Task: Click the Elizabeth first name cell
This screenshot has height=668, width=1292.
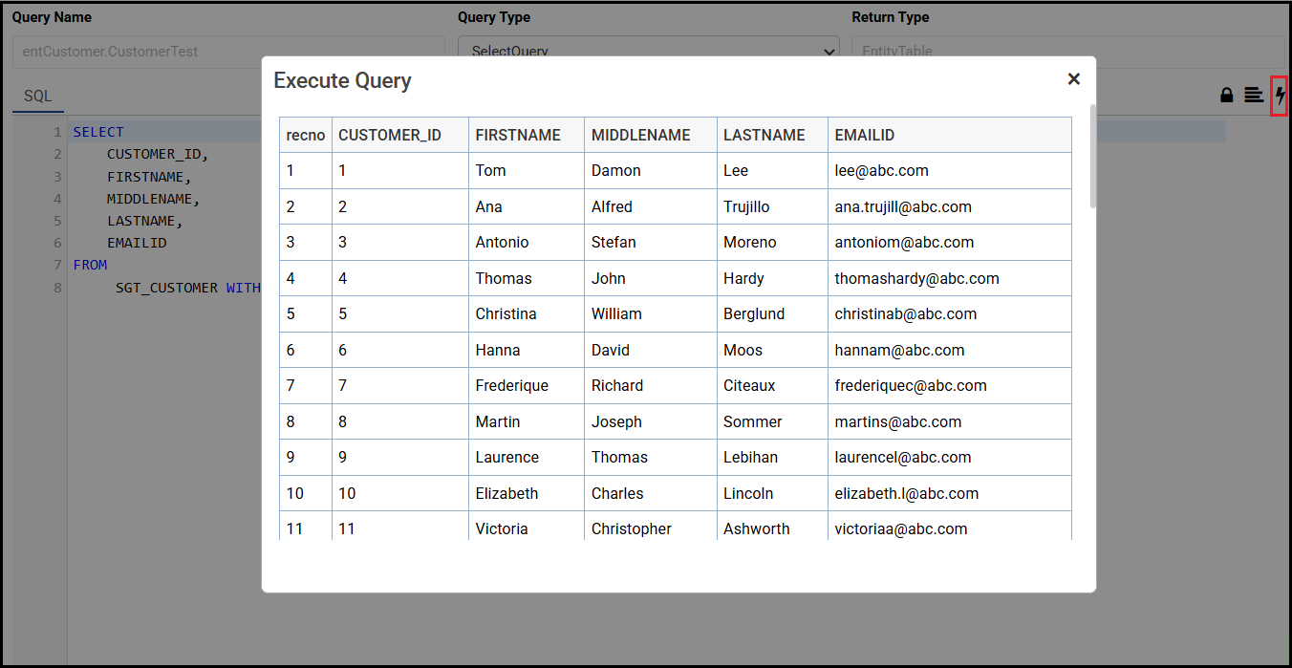Action: coord(506,494)
